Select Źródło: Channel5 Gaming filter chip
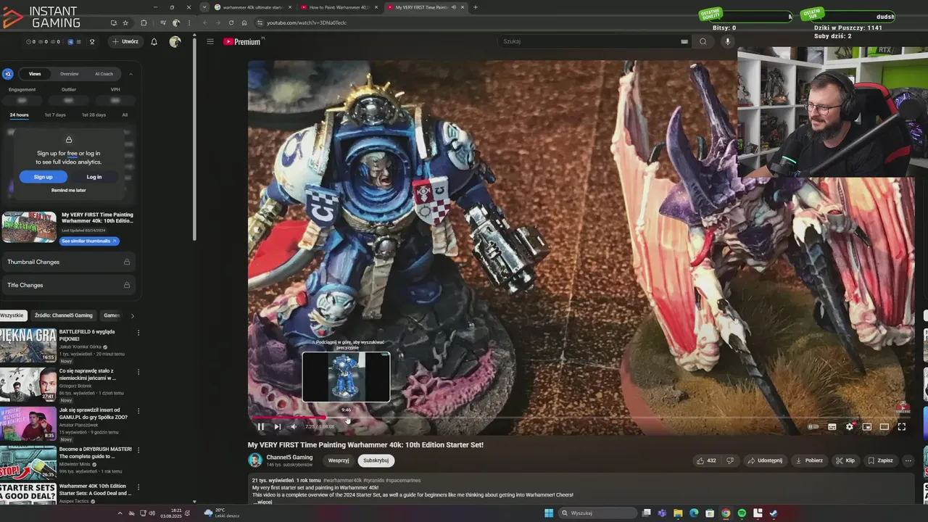The image size is (928, 522). (x=64, y=315)
